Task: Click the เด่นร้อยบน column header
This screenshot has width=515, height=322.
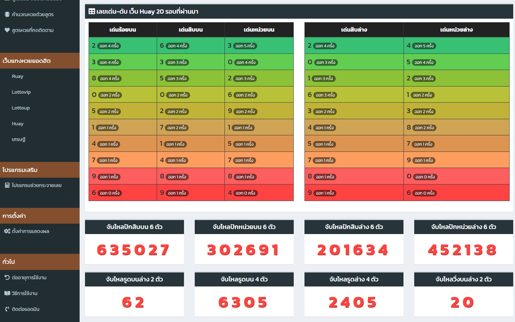Action: click(123, 30)
